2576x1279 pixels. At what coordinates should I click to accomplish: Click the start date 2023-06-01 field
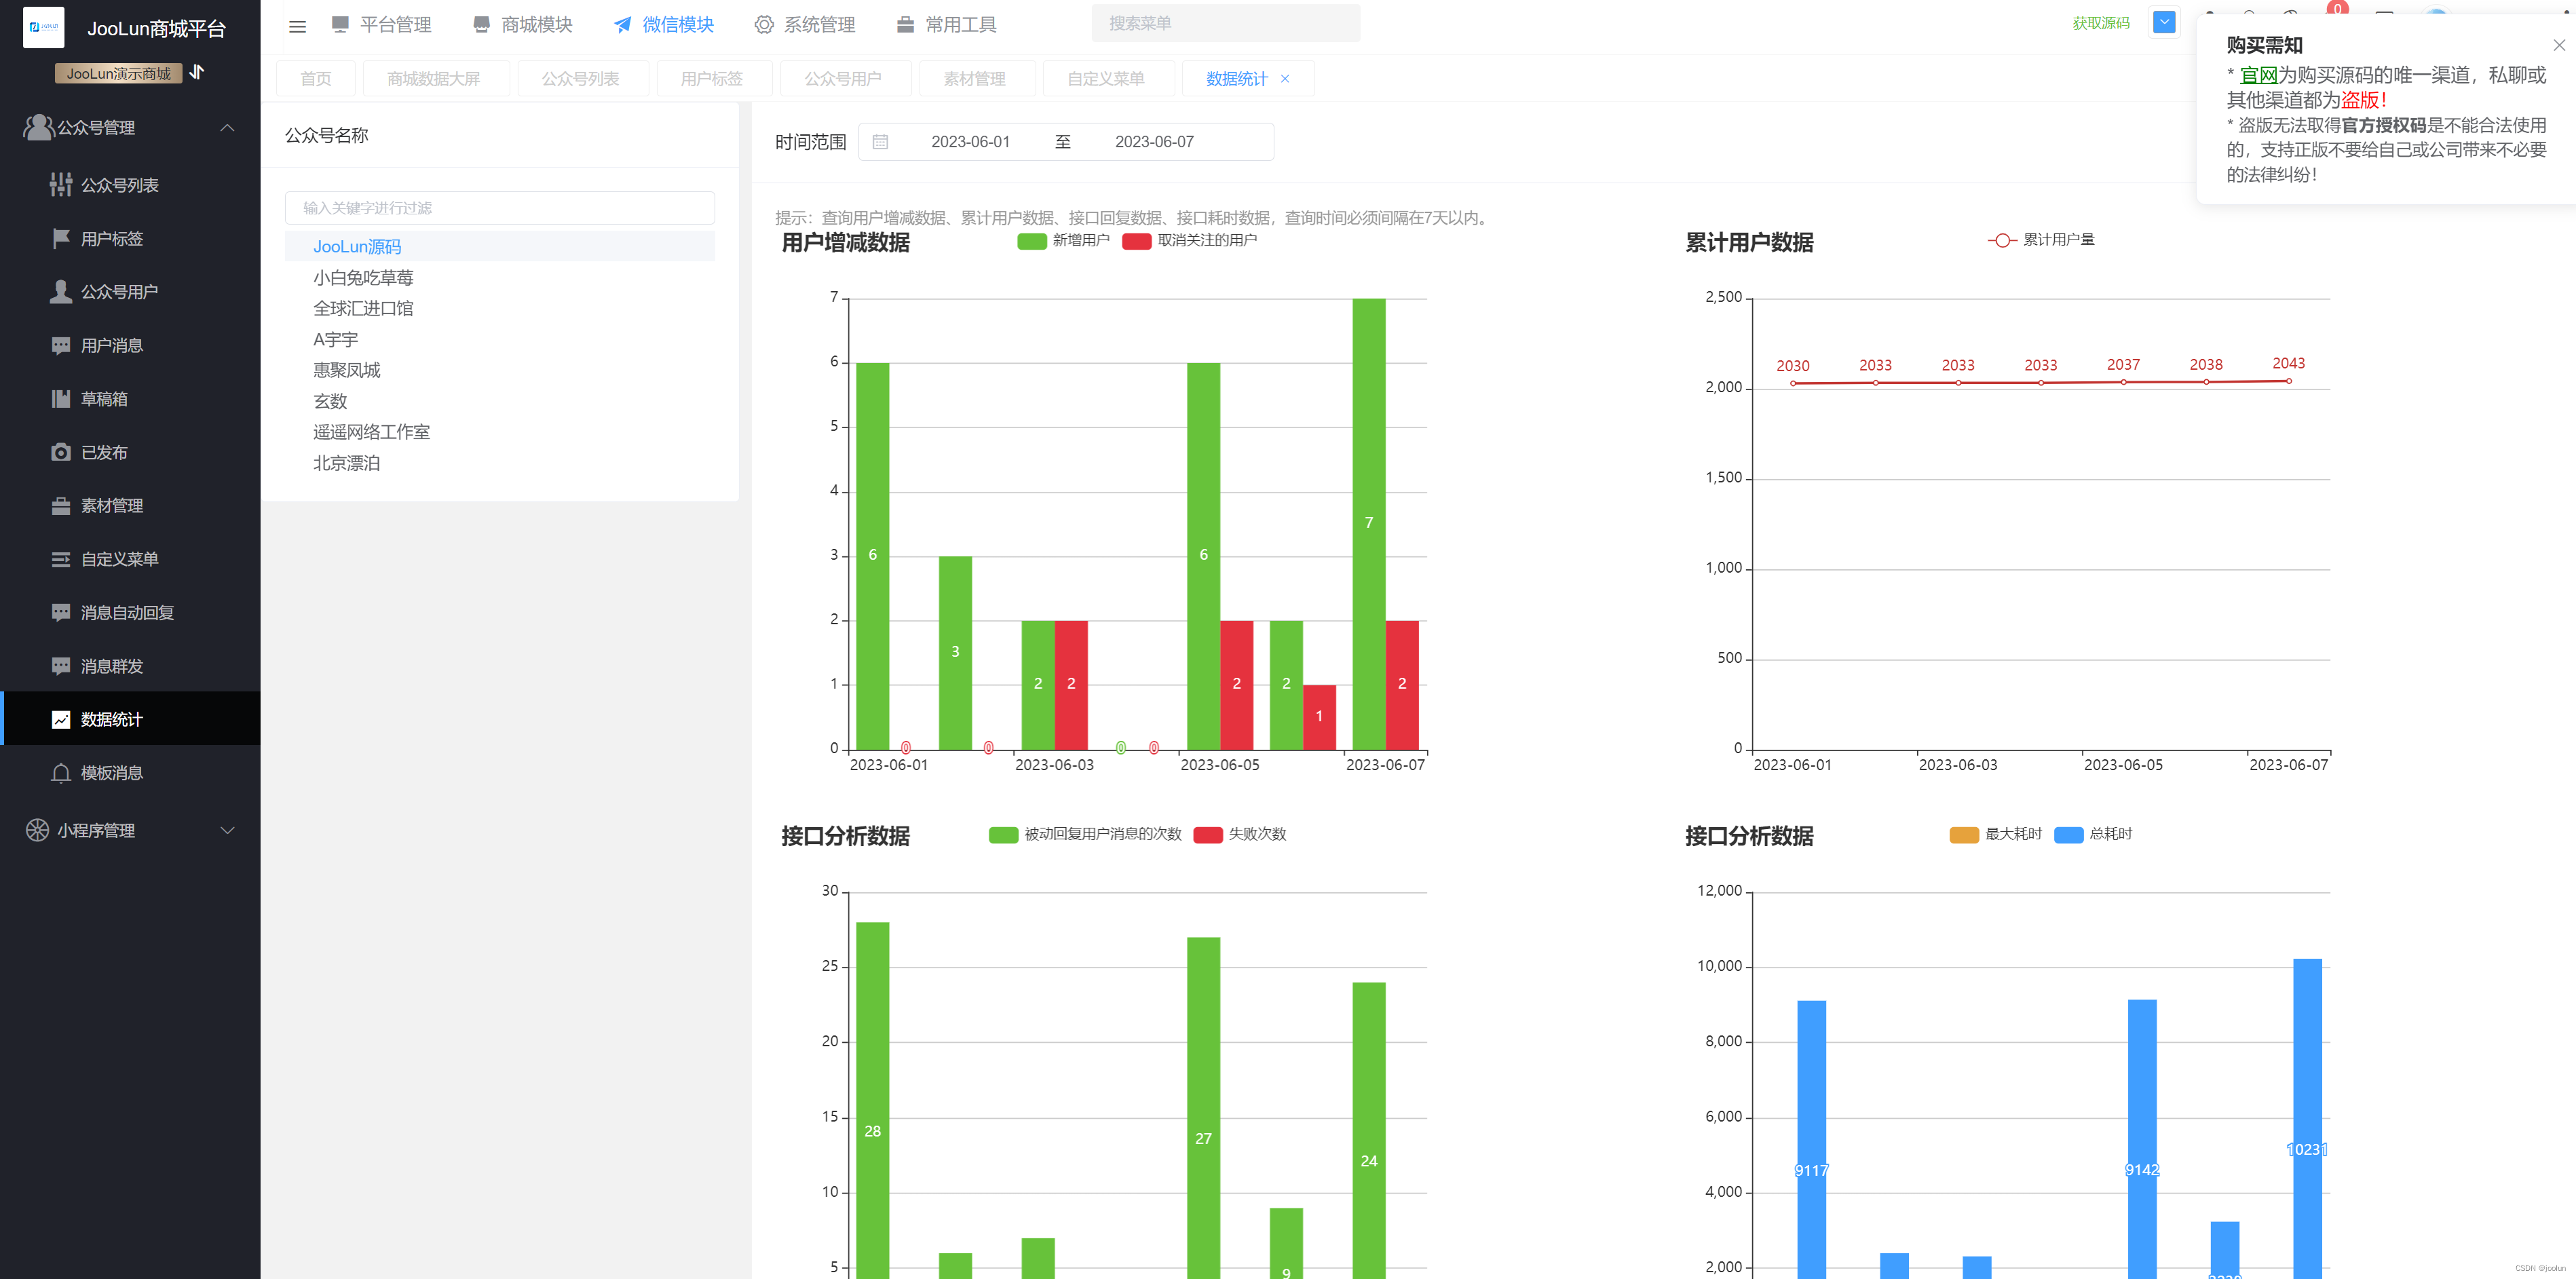[x=970, y=142]
